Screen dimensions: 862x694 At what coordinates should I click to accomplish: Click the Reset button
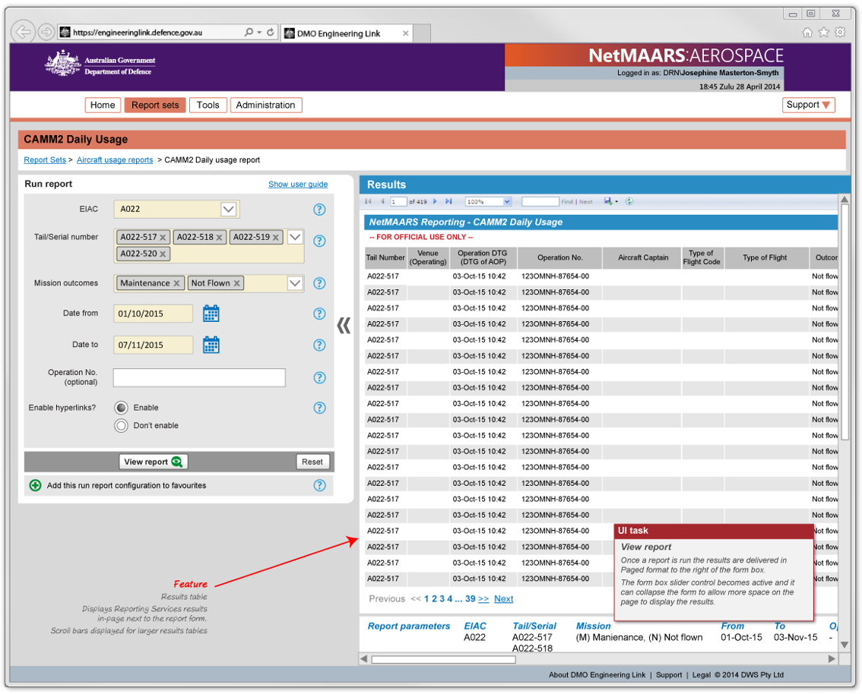(x=312, y=462)
